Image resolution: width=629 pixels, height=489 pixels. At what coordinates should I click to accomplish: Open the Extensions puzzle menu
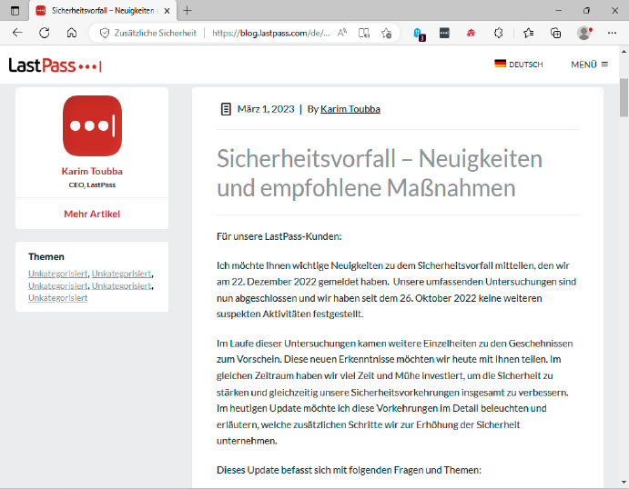(498, 33)
